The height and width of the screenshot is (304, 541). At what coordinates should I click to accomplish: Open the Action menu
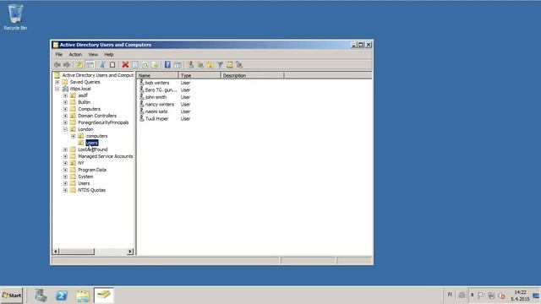pyautogui.click(x=75, y=54)
